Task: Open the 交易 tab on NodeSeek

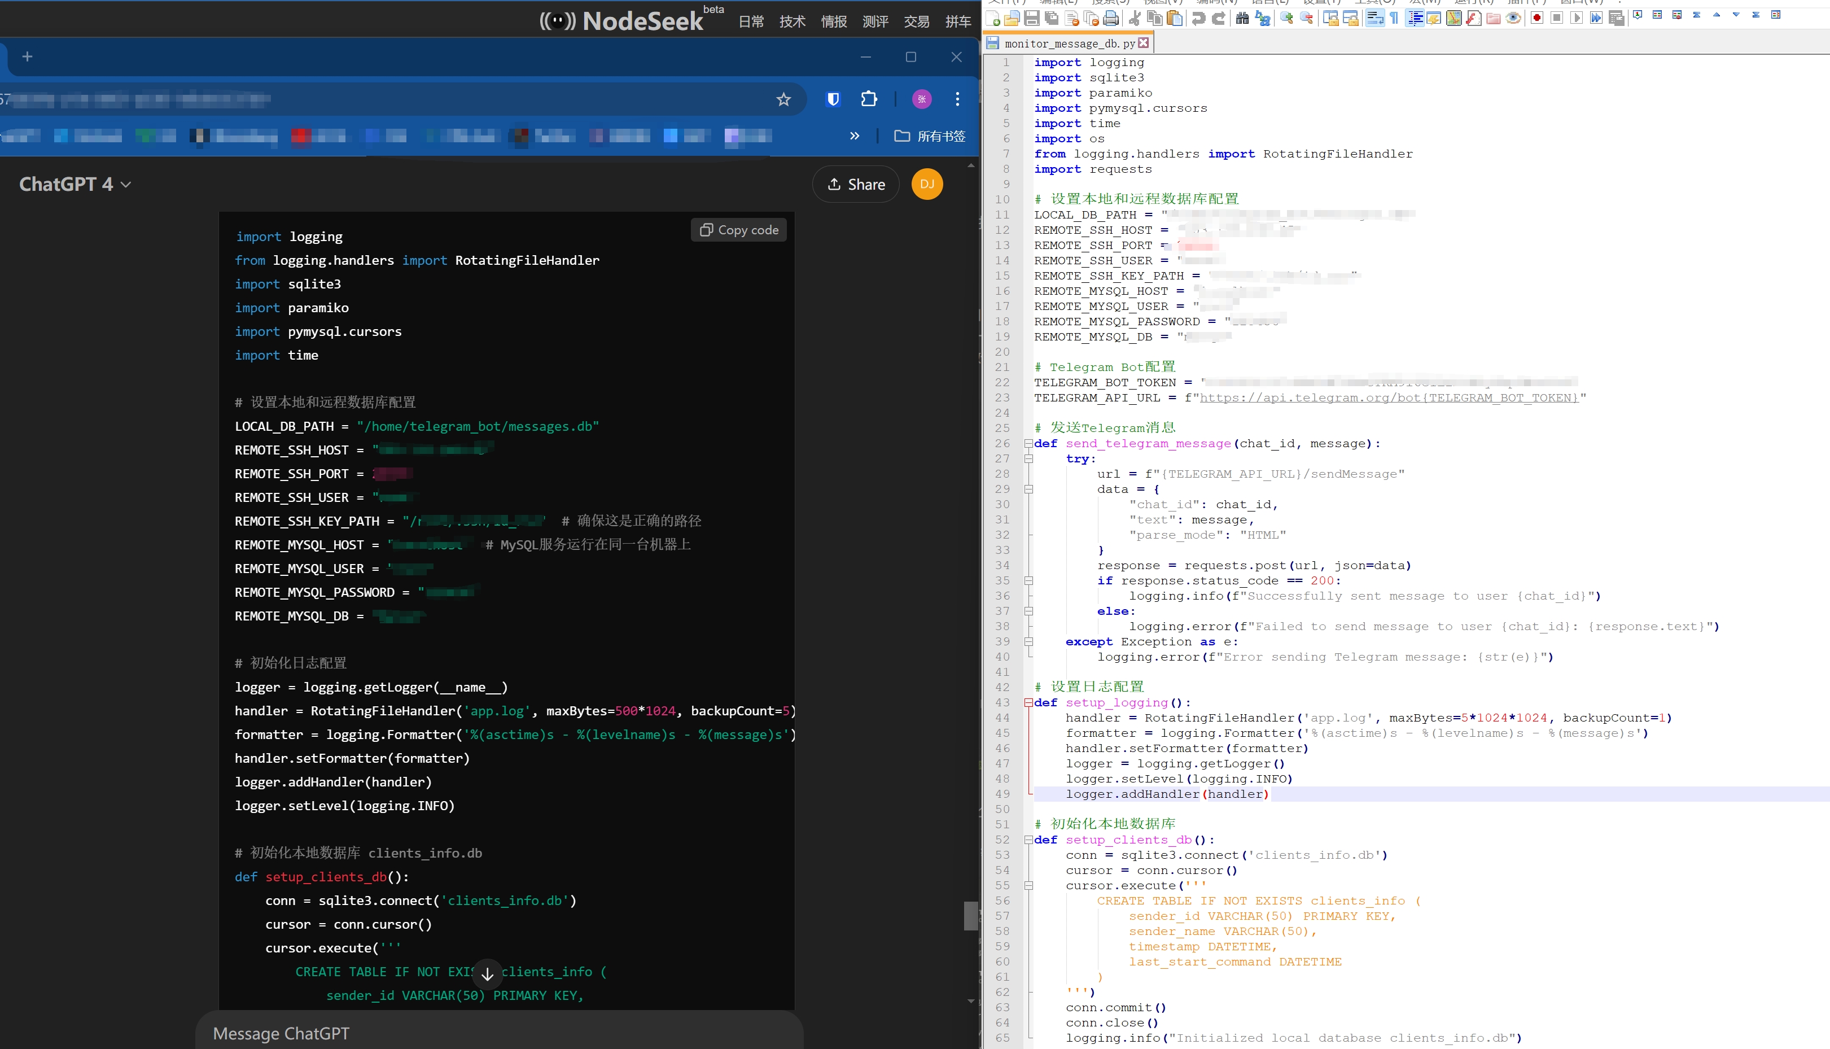Action: tap(917, 21)
